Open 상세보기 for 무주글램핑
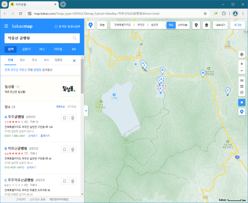The width and height of the screenshot is (248, 203). click(33, 136)
